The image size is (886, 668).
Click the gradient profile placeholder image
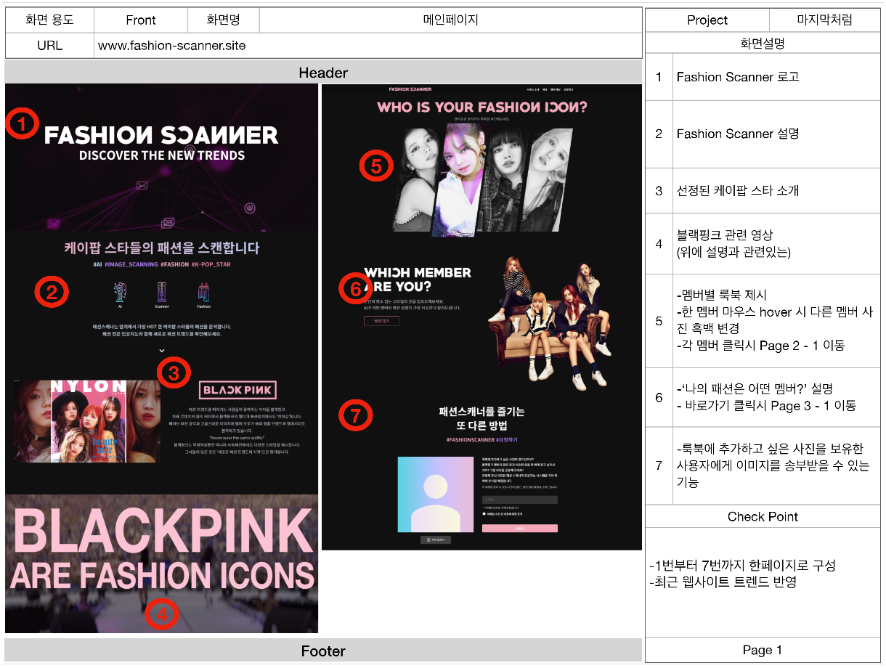coord(434,494)
